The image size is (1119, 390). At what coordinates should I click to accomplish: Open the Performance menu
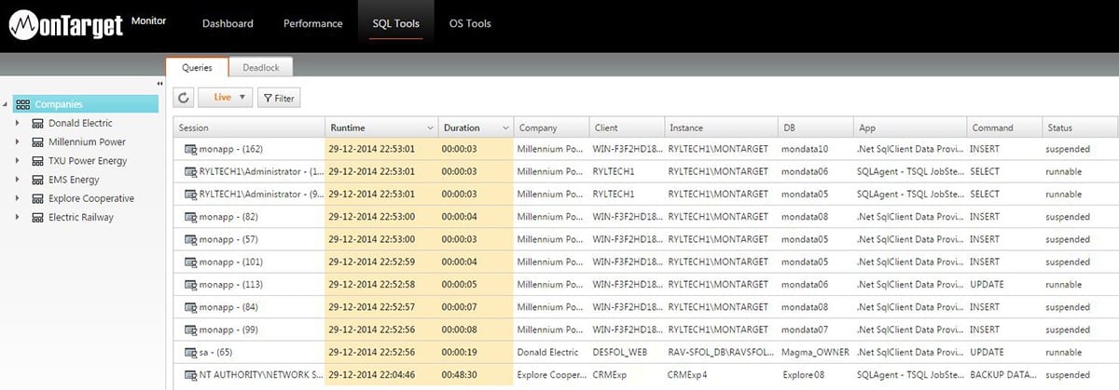312,23
